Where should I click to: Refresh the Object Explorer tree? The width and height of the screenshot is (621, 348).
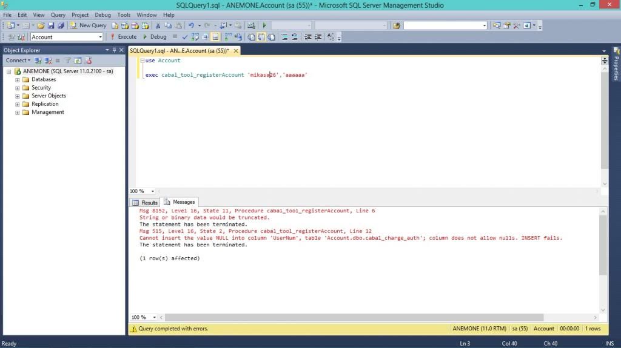click(x=78, y=61)
